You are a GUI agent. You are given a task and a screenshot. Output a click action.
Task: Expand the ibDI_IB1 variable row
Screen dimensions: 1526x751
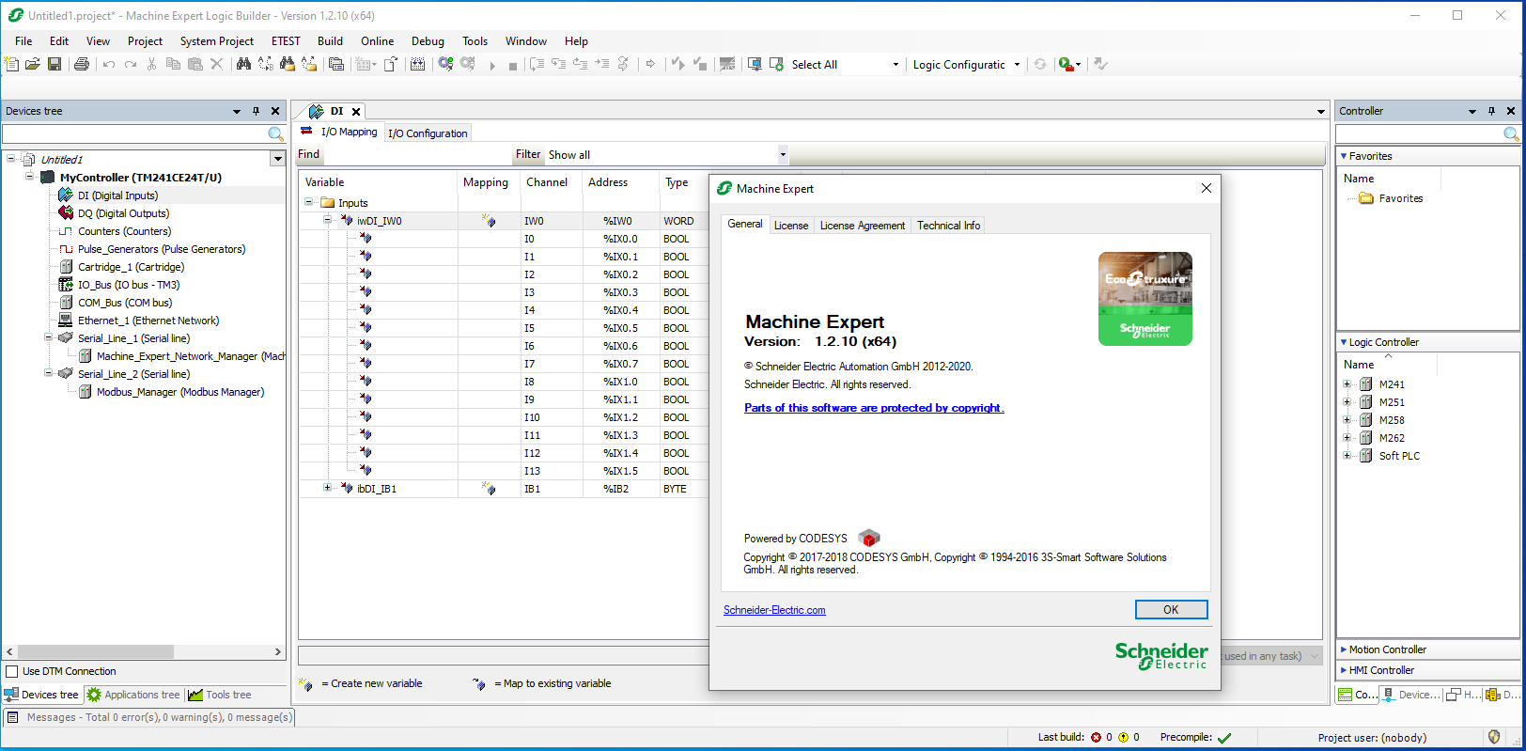[327, 488]
